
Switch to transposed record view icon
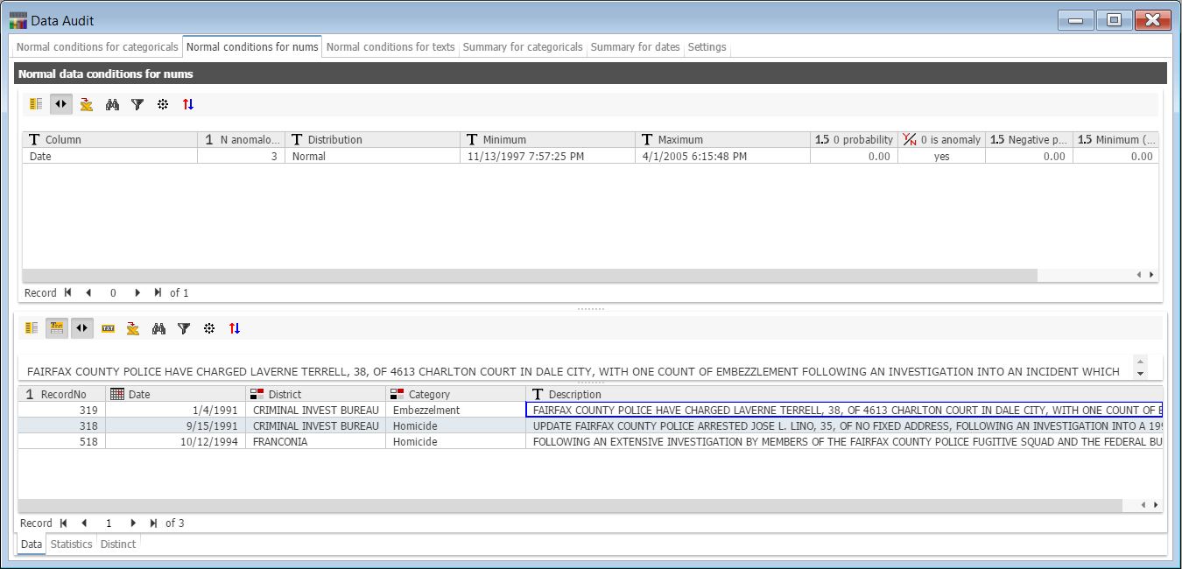pyautogui.click(x=56, y=328)
